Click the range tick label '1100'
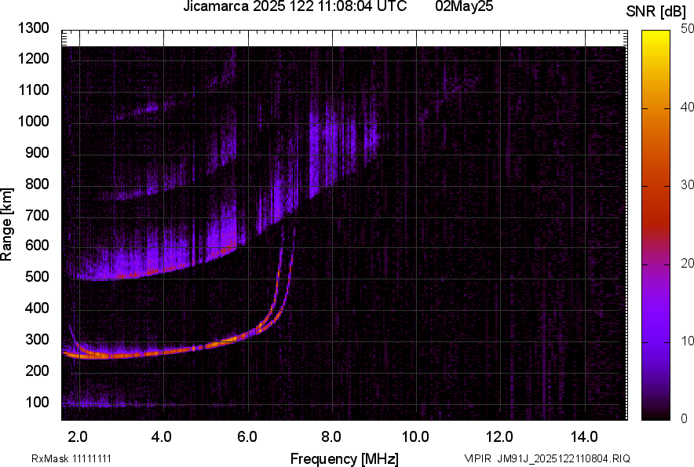The image size is (694, 467). [33, 89]
